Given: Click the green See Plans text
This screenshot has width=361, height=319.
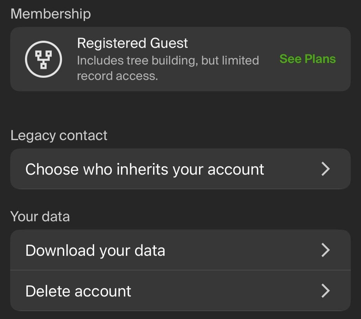Looking at the screenshot, I should pyautogui.click(x=307, y=59).
